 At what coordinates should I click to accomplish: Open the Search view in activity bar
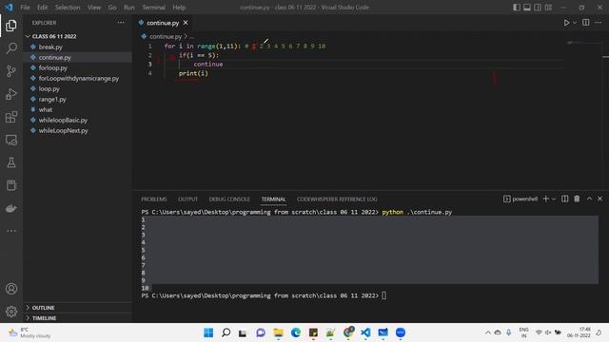[x=11, y=48]
